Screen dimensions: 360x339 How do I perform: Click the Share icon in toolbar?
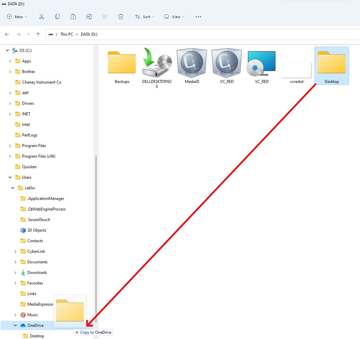(105, 17)
